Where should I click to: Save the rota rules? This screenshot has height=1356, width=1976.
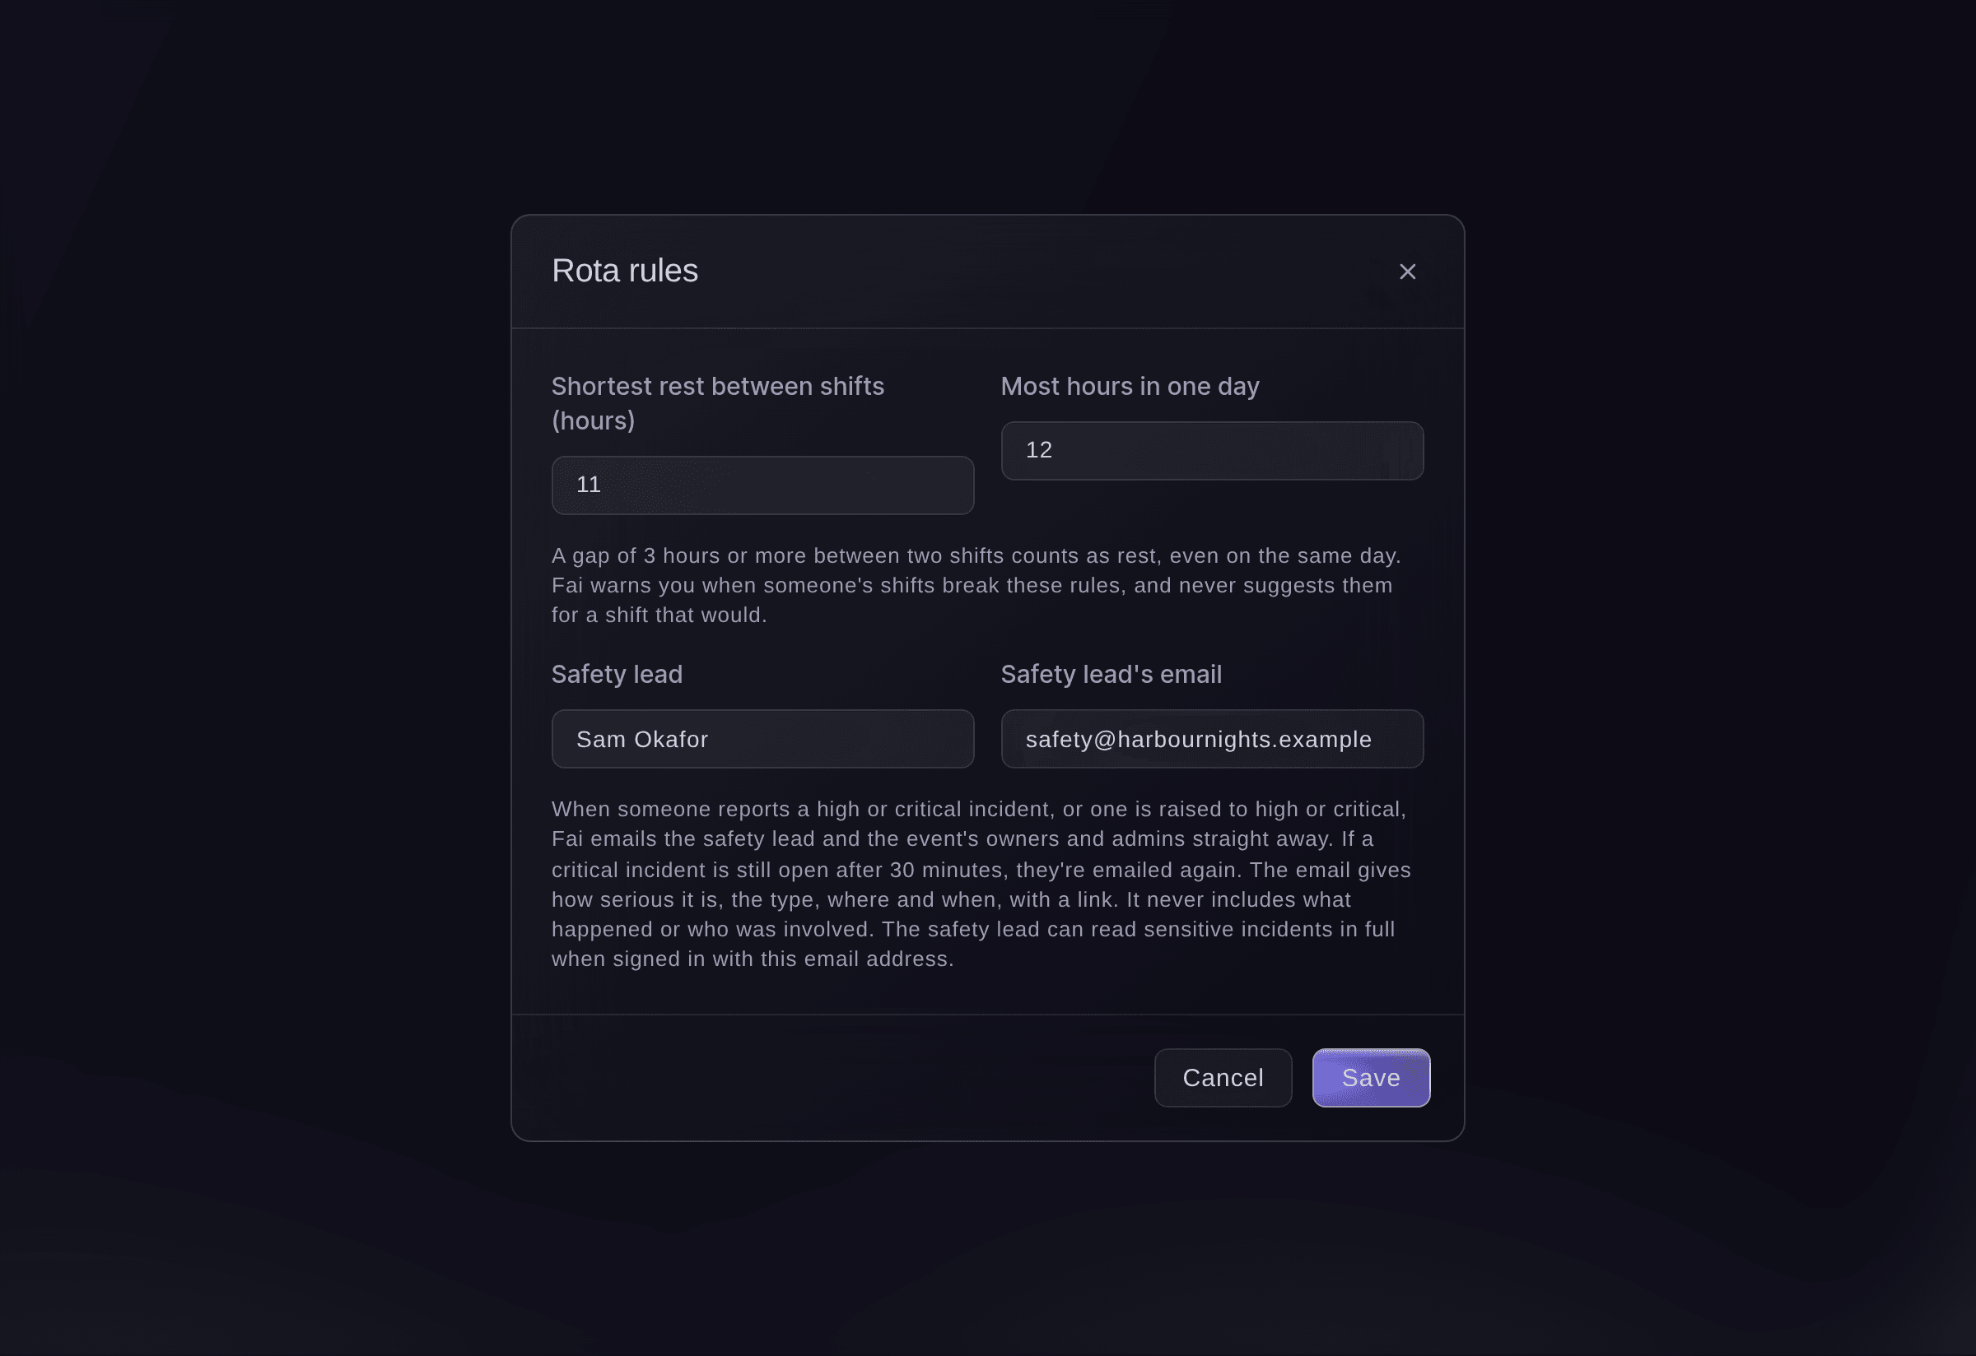point(1371,1078)
